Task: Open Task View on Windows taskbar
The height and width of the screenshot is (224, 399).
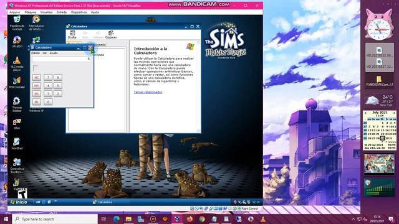Action: [x=104, y=219]
